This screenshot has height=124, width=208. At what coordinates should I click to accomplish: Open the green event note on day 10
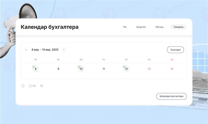(79, 67)
